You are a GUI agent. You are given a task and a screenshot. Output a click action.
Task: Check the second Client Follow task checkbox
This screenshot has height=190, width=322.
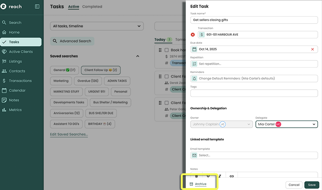(166, 103)
